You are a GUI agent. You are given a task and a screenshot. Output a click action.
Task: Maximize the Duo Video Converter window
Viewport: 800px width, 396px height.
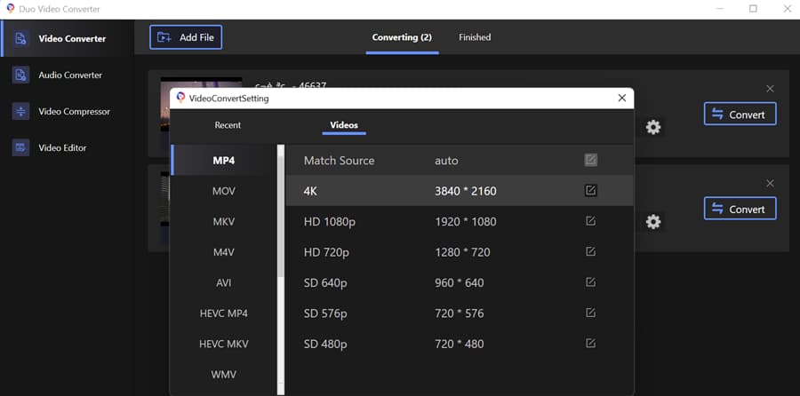[x=753, y=9]
